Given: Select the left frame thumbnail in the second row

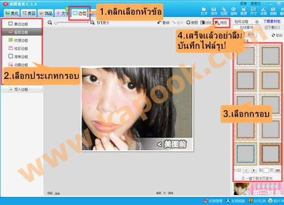Looking at the screenshot, I should pyautogui.click(x=245, y=80).
